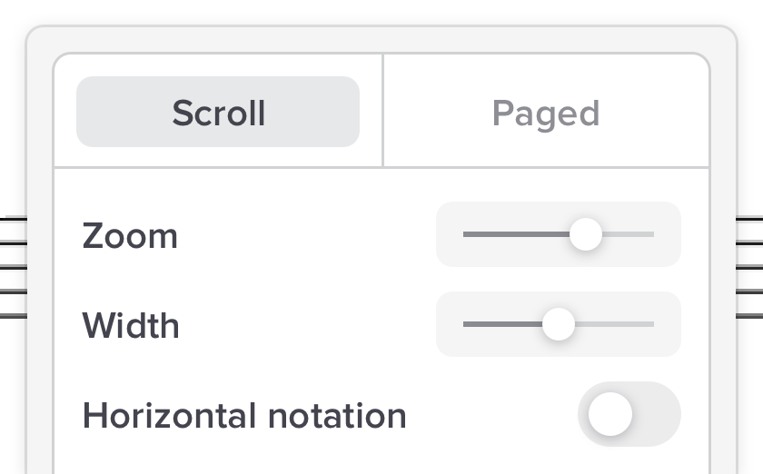Click the staff lines at left edge

click(x=13, y=268)
